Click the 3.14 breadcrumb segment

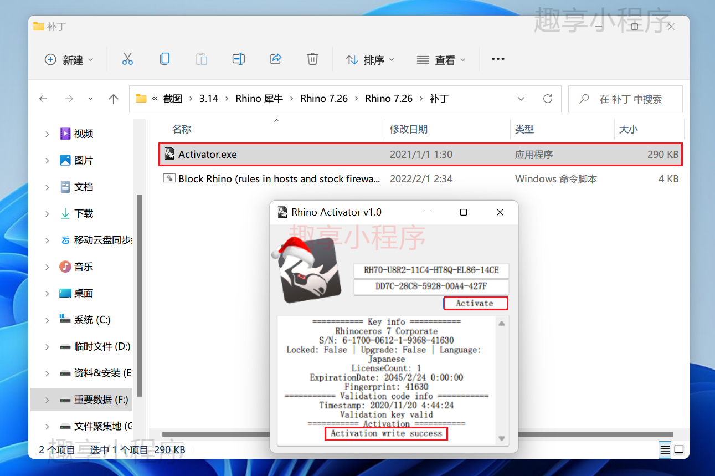pyautogui.click(x=209, y=99)
